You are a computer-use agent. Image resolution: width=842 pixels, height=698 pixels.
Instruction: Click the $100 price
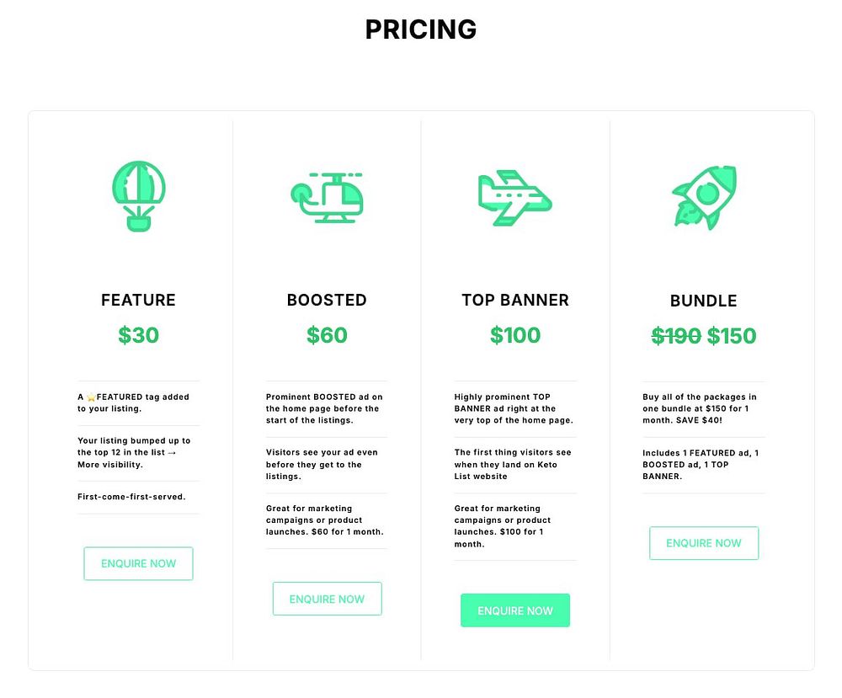(x=515, y=335)
